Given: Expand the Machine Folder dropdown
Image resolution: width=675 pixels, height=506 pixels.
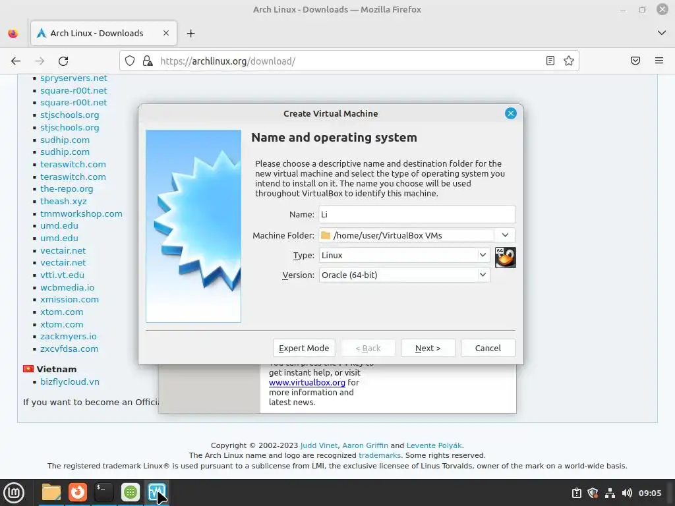Looking at the screenshot, I should pos(505,235).
